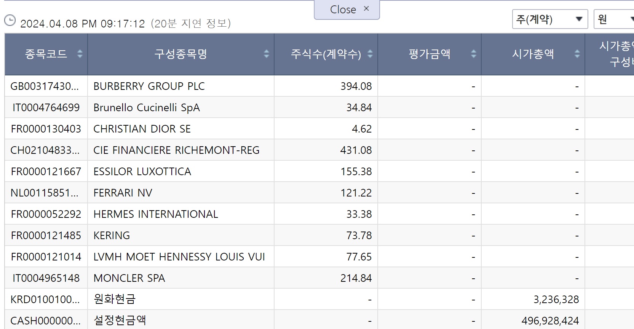The width and height of the screenshot is (634, 329).
Task: Click the (20분 지연 정보) delay notice
Action: pos(191,23)
